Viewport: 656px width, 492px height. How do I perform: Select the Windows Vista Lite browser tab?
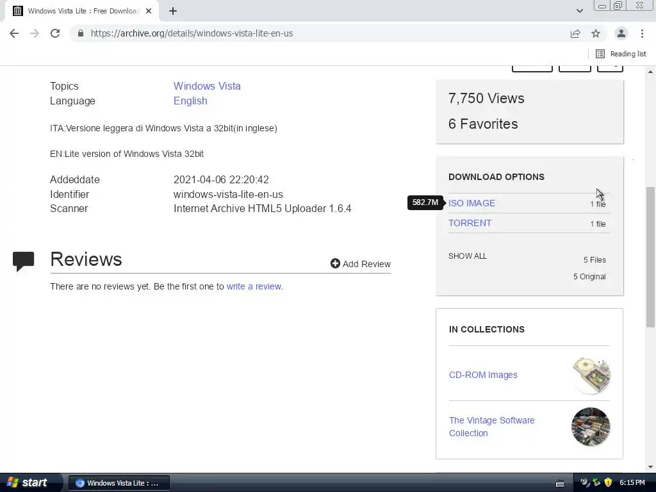click(81, 12)
